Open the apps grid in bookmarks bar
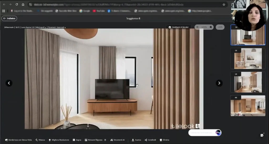The image size is (269, 144). [4, 11]
